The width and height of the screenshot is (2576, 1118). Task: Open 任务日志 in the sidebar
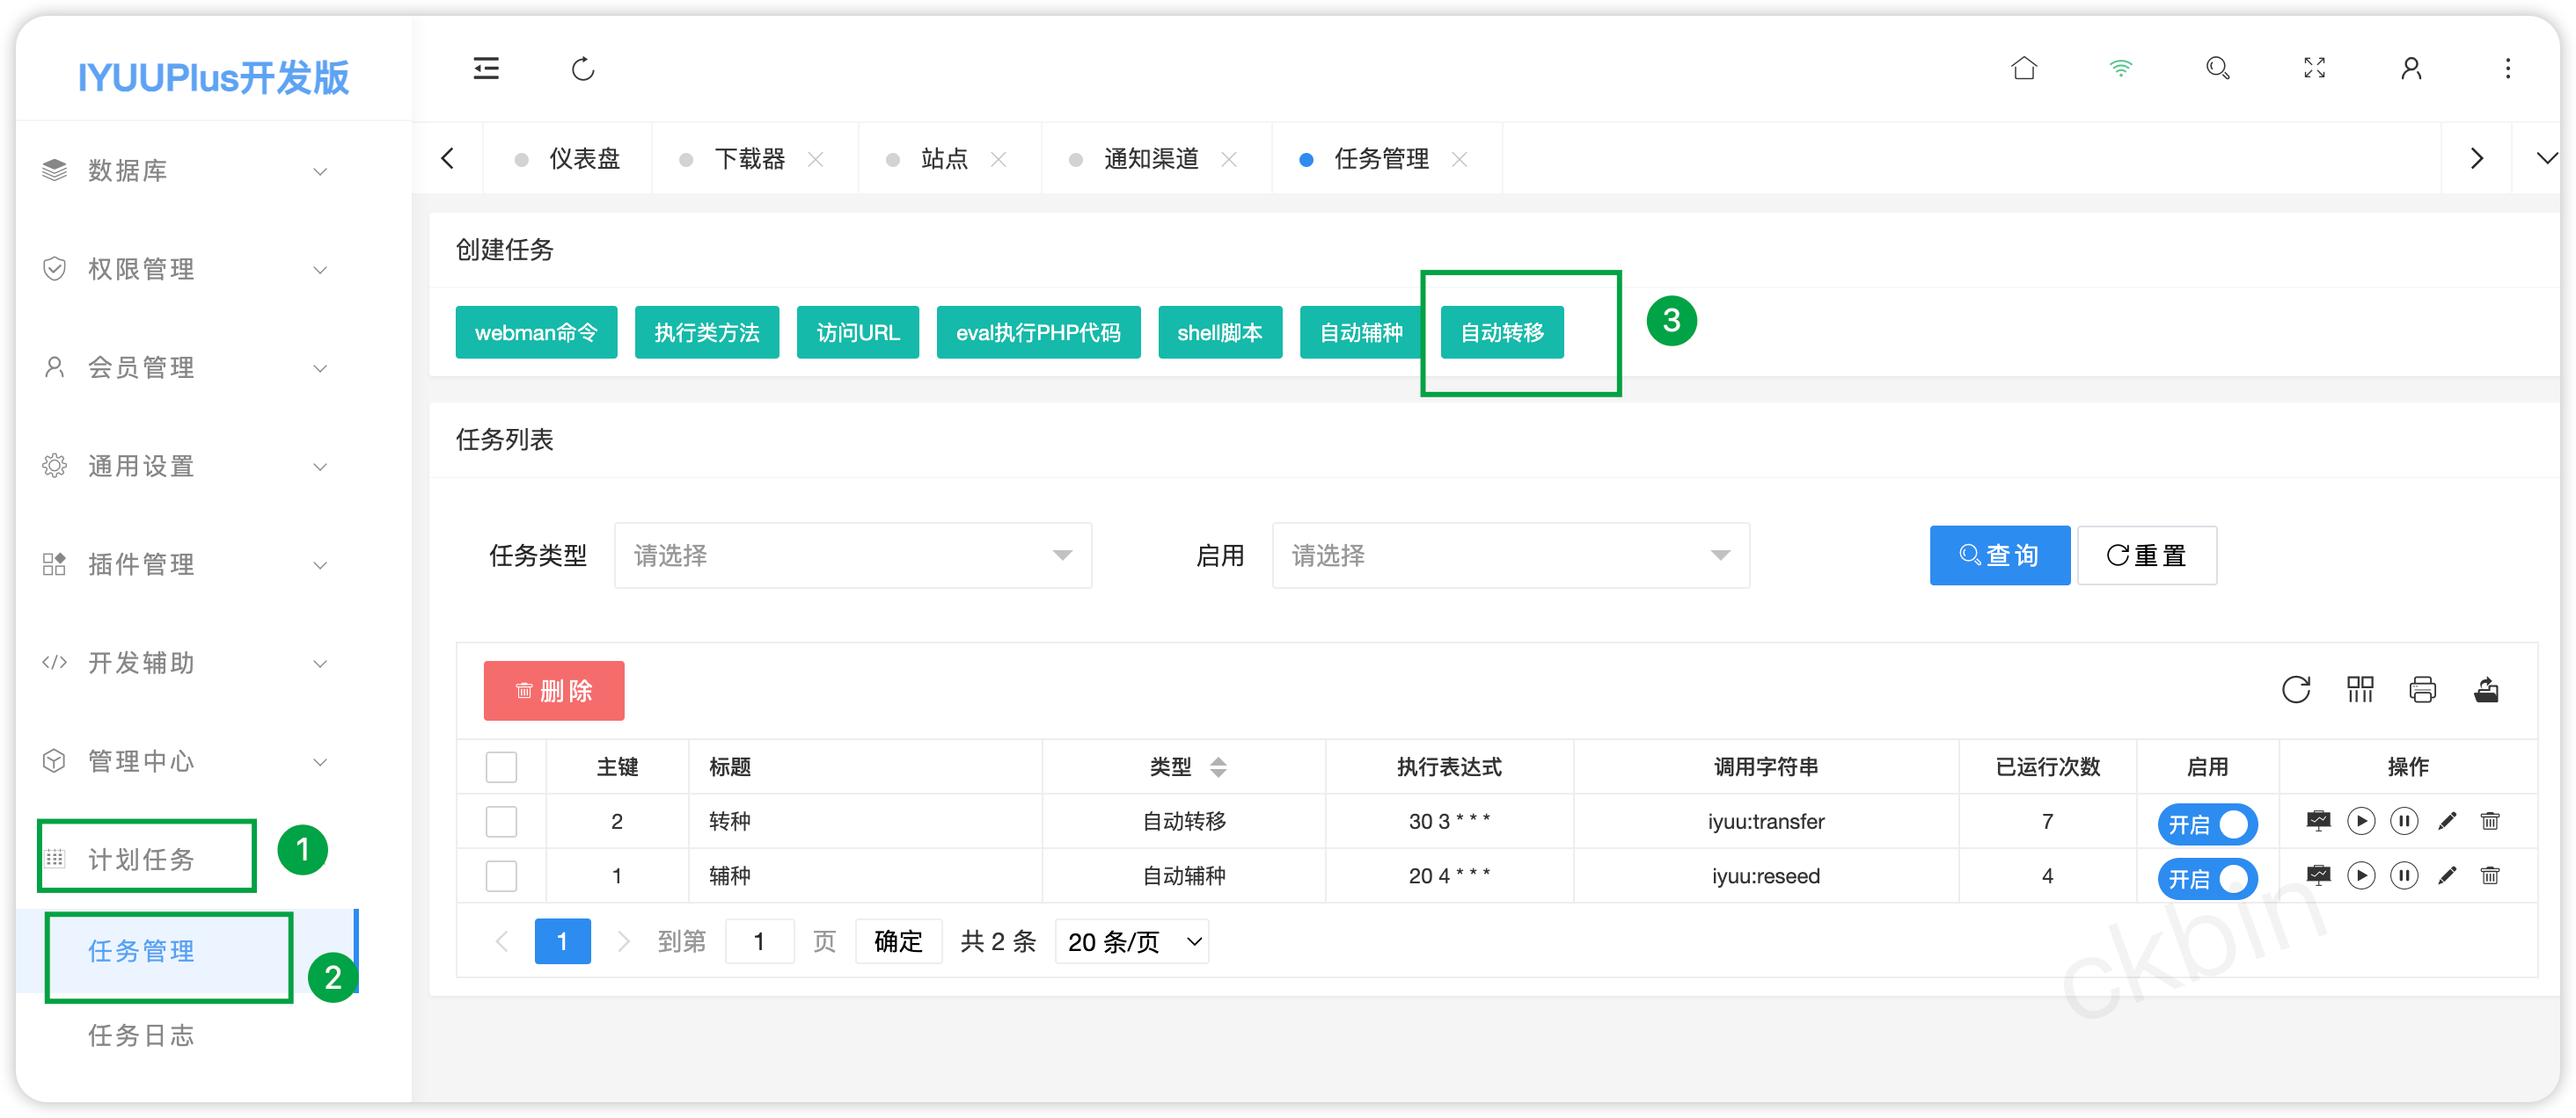click(x=141, y=1035)
